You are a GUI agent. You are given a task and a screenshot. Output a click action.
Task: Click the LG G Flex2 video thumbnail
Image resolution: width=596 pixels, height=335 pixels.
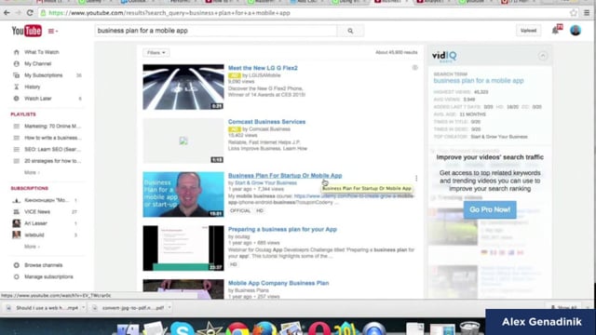click(x=183, y=87)
